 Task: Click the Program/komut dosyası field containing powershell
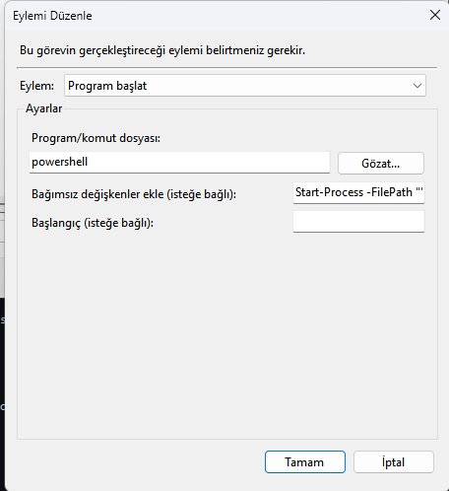click(179, 162)
